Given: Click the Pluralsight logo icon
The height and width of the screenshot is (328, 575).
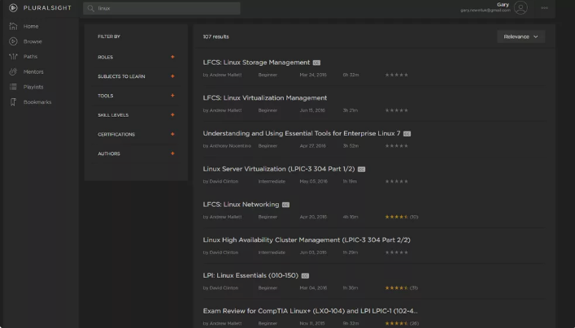Looking at the screenshot, I should [x=13, y=7].
